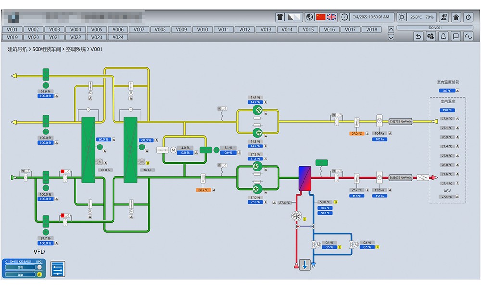Switch language to English UK flag
481x289 pixels.
(x=331, y=17)
